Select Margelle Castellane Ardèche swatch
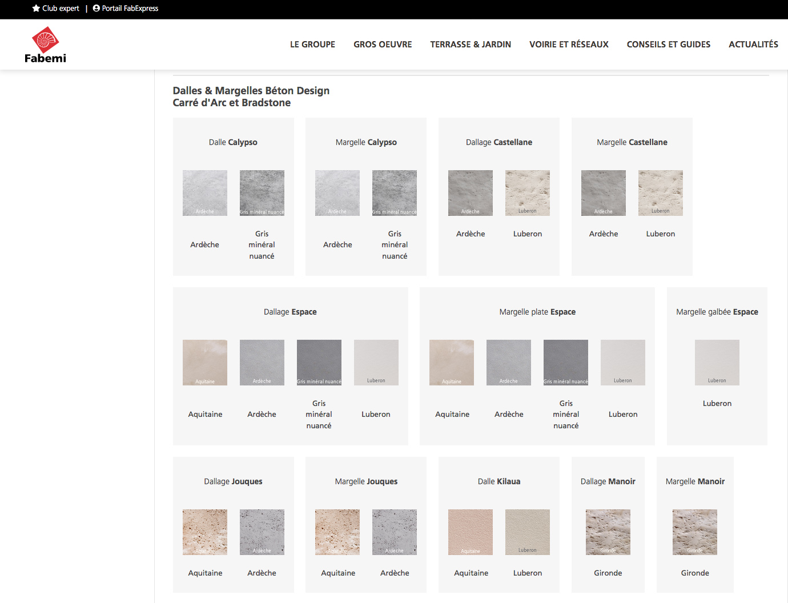The height and width of the screenshot is (603, 788). point(604,193)
